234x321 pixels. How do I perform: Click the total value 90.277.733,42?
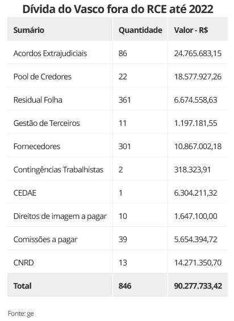tap(198, 286)
